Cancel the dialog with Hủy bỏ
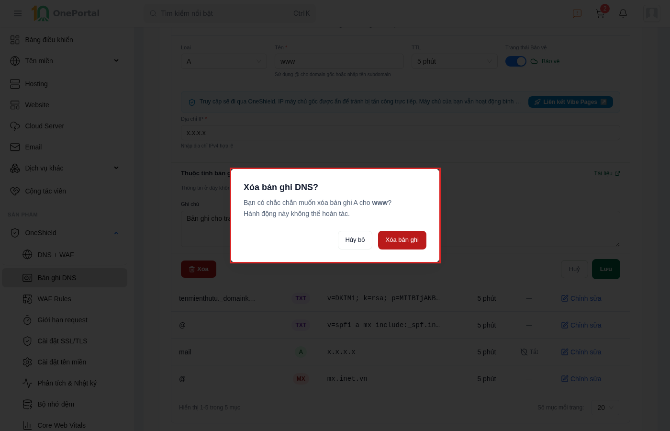This screenshot has width=670, height=431. pos(355,240)
